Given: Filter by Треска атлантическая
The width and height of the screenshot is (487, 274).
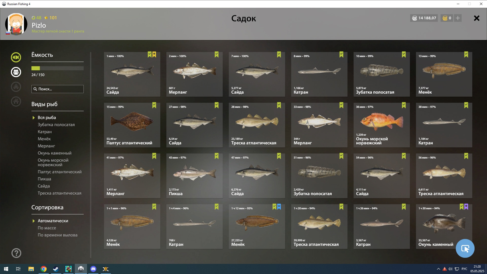Looking at the screenshot, I should (x=60, y=193).
